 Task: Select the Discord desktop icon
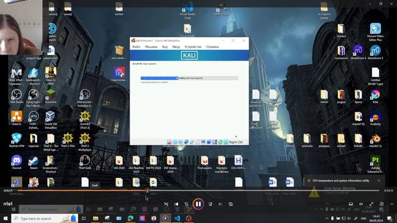click(17, 162)
